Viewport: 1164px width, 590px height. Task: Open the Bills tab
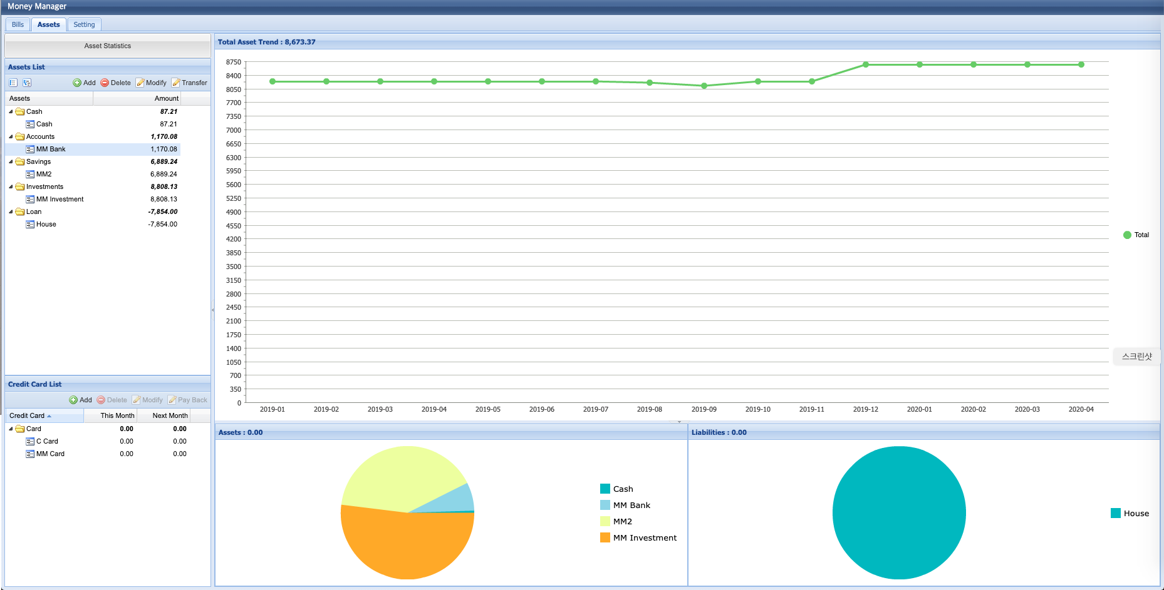[x=18, y=24]
